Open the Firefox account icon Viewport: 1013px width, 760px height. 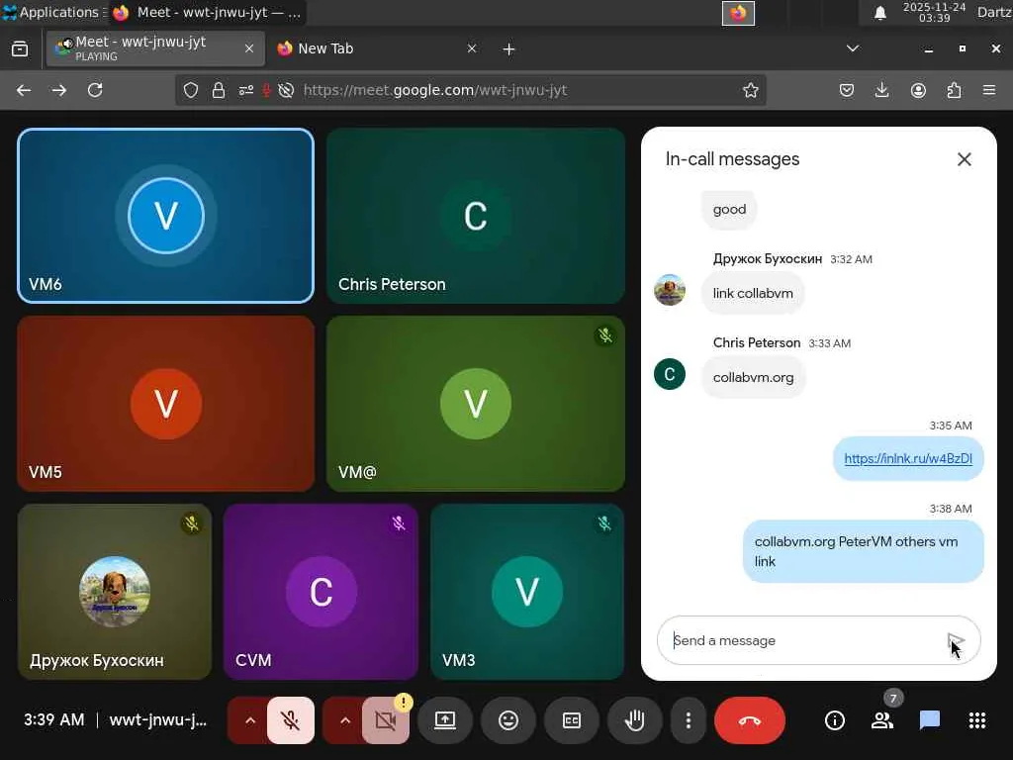[x=918, y=90]
